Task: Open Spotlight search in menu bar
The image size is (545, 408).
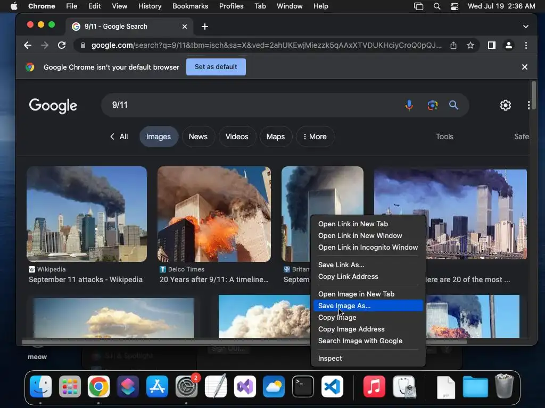Action: point(437,6)
